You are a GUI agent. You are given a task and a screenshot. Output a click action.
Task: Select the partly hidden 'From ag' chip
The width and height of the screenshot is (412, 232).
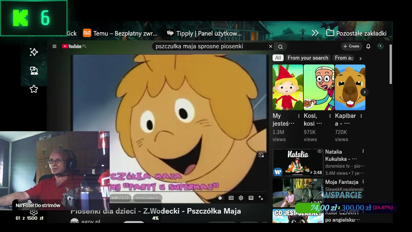(344, 58)
